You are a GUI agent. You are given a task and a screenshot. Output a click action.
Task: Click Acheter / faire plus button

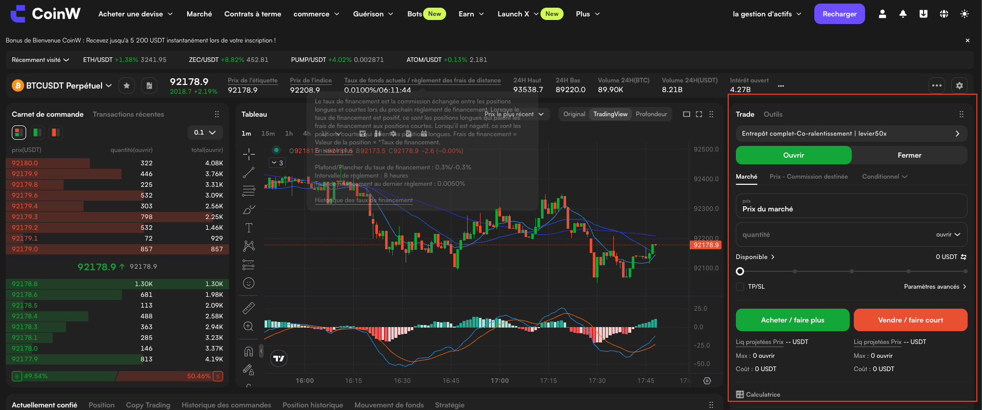(793, 320)
